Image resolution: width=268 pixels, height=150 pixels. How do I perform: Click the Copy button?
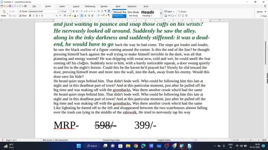[13, 16]
